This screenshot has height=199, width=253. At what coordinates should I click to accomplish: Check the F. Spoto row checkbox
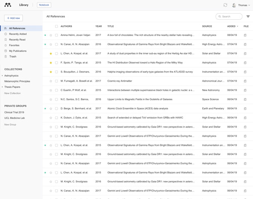tap(56, 63)
